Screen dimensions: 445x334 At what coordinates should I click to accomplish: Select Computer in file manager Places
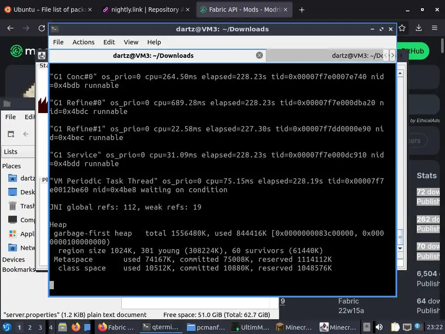coord(22,220)
